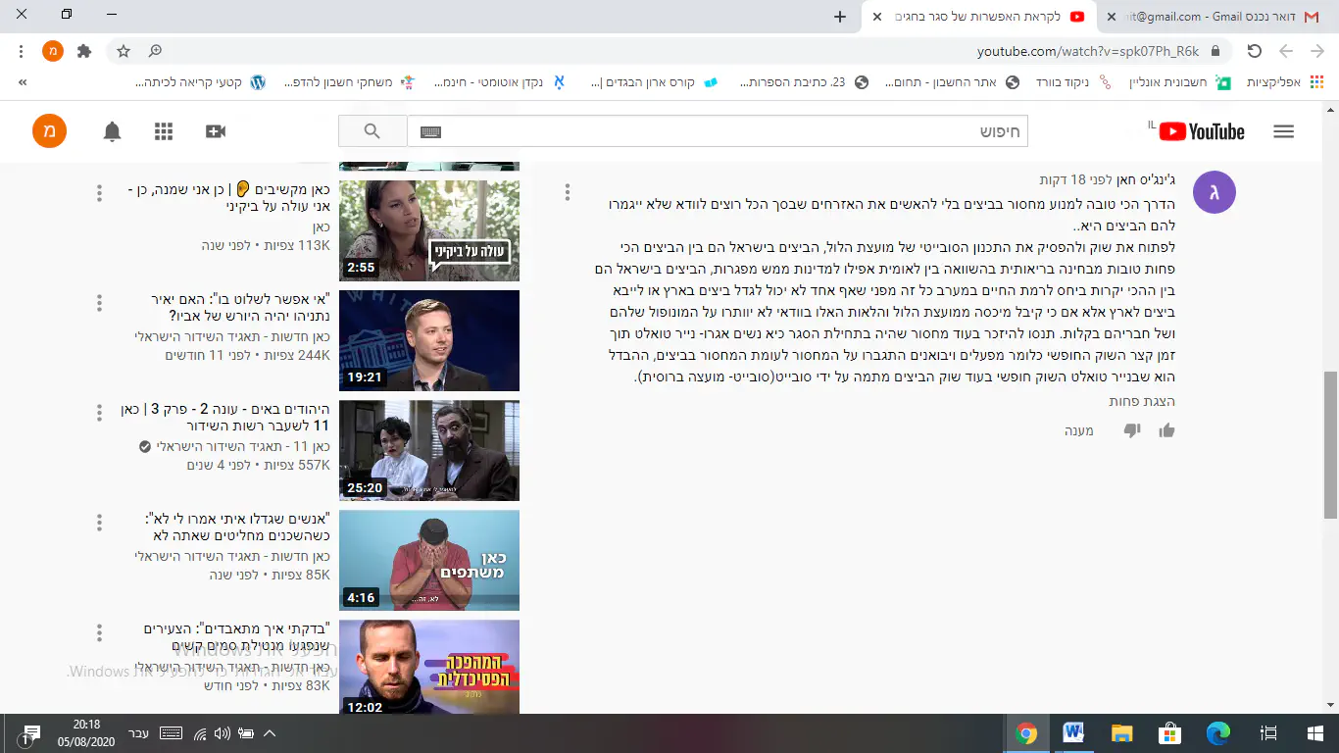Image resolution: width=1339 pixels, height=753 pixels.
Task: Click the like thumbs-up icon on the comment
Action: pos(1166,430)
